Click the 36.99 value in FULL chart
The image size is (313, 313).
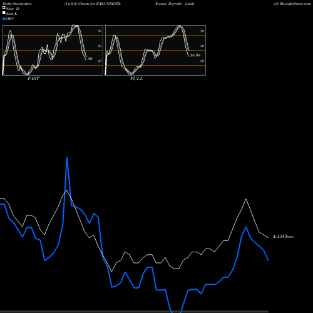[x=195, y=55]
